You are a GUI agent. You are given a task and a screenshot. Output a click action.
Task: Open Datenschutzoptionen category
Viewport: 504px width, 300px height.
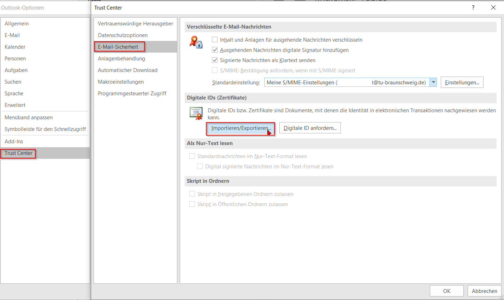(x=135, y=35)
